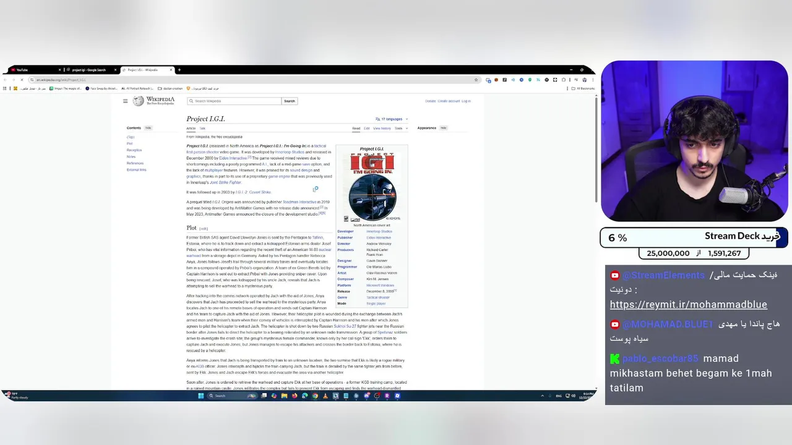
Task: Click VLC cone icon in taskbar
Action: [325, 396]
